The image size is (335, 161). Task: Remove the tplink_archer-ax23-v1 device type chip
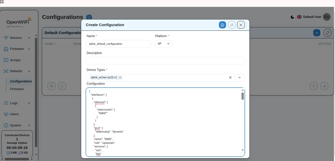(120, 77)
